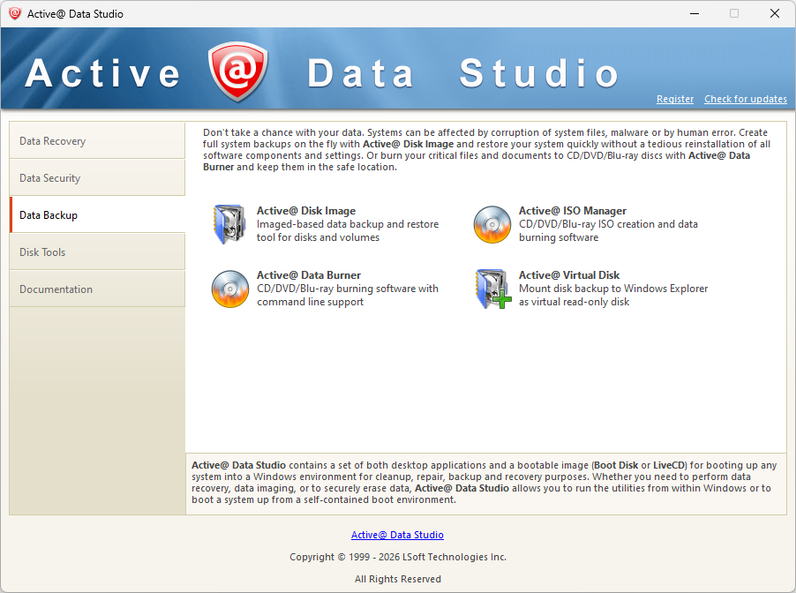This screenshot has width=796, height=593.
Task: Launch Active@ Disk Image via its folder icon
Action: pos(229,224)
